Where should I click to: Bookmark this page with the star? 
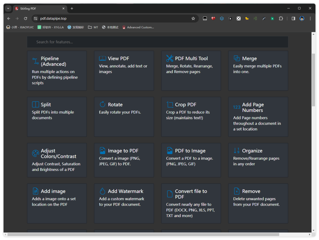pyautogui.click(x=193, y=18)
